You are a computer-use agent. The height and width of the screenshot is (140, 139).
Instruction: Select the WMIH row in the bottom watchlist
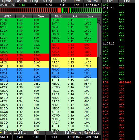click(50, 137)
